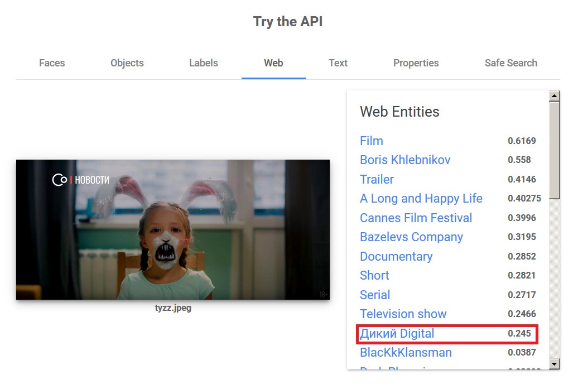This screenshot has width=578, height=384.
Task: Click the Short entity link
Action: tap(374, 276)
